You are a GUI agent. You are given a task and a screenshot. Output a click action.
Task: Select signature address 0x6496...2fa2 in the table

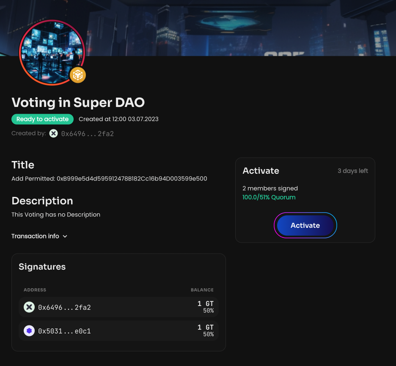(x=64, y=307)
